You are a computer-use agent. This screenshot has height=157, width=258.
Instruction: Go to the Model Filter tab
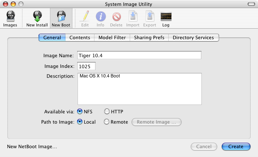(112, 38)
